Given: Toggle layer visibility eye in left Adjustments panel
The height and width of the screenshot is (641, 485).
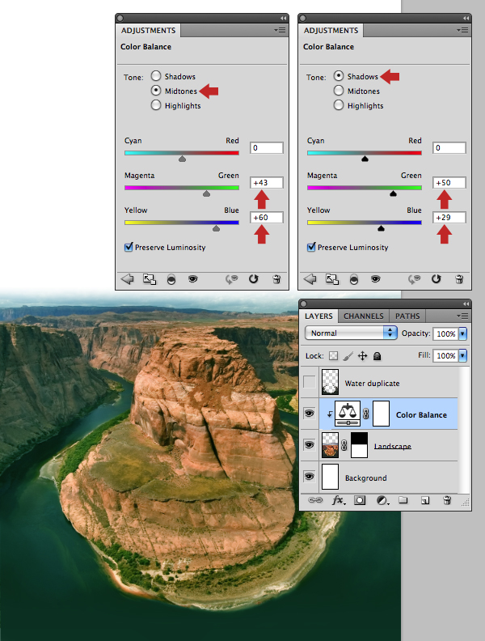Looking at the screenshot, I should 192,278.
